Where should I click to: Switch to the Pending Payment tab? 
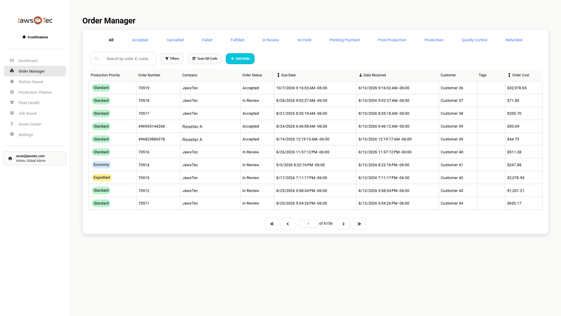pyautogui.click(x=345, y=40)
